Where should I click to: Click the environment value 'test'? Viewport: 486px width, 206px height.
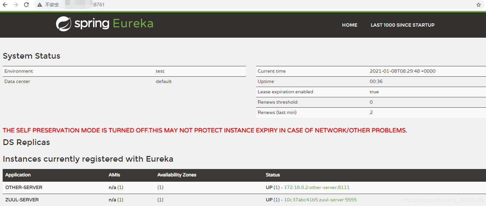coord(160,71)
